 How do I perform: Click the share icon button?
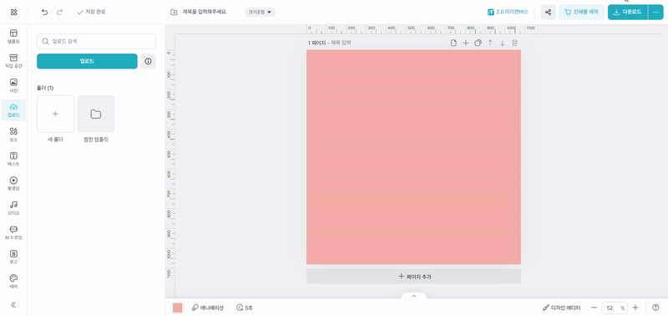549,12
